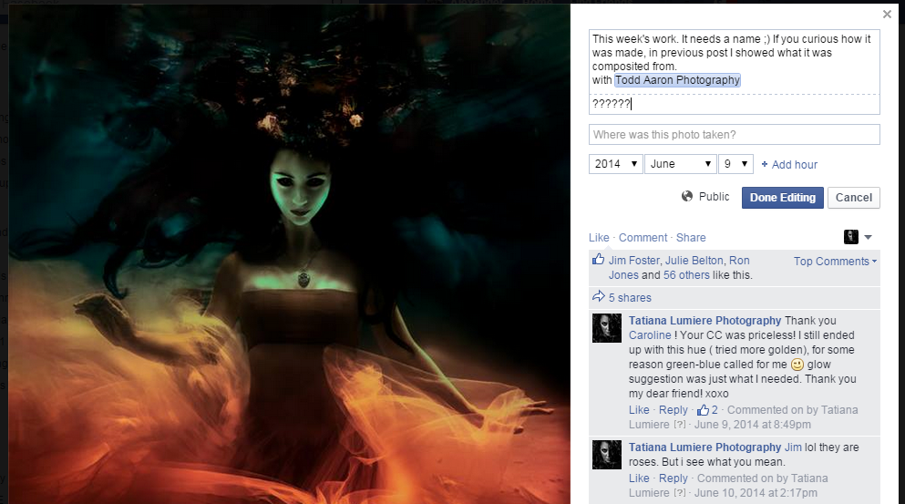Reply to the comment mentioning Caroline

tap(674, 410)
